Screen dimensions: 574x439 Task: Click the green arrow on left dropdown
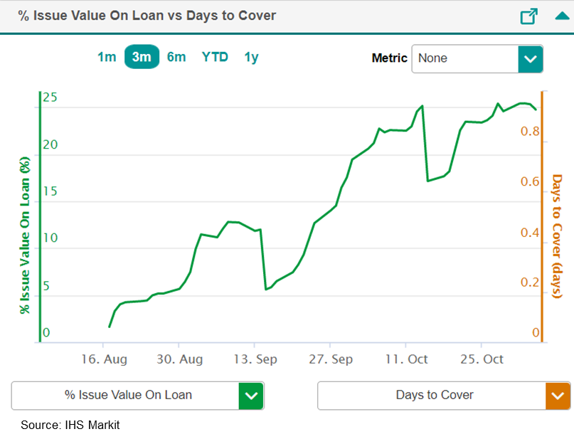pos(250,396)
